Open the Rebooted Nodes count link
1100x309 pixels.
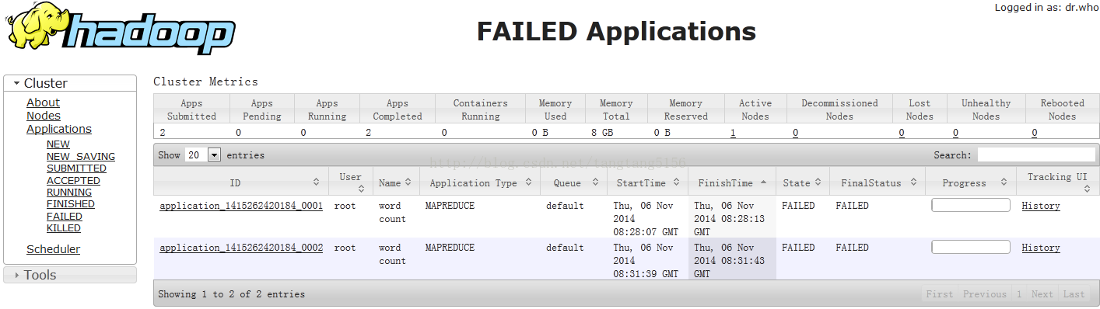click(1035, 133)
